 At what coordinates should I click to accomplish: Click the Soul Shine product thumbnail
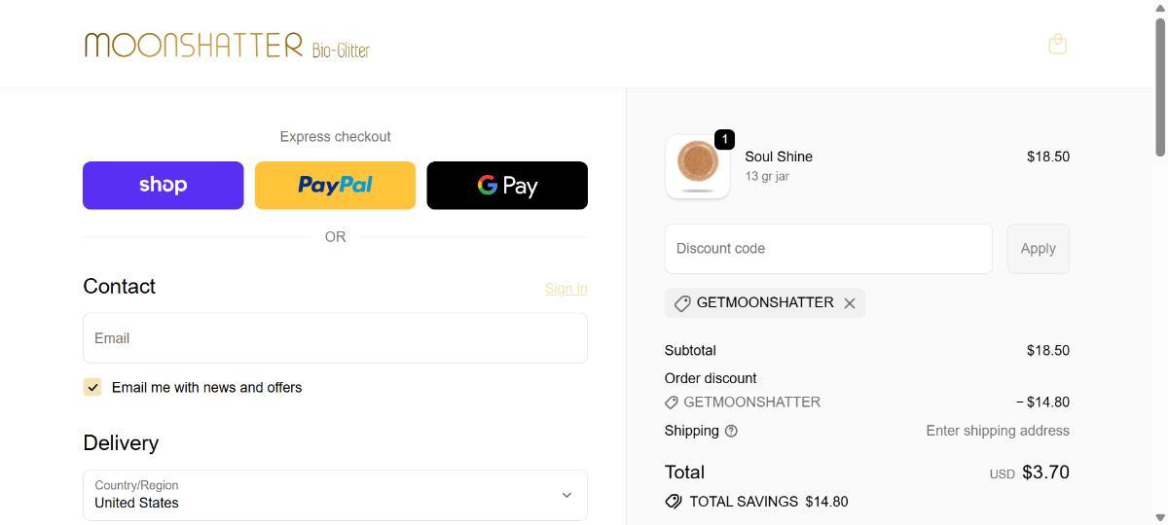point(697,166)
